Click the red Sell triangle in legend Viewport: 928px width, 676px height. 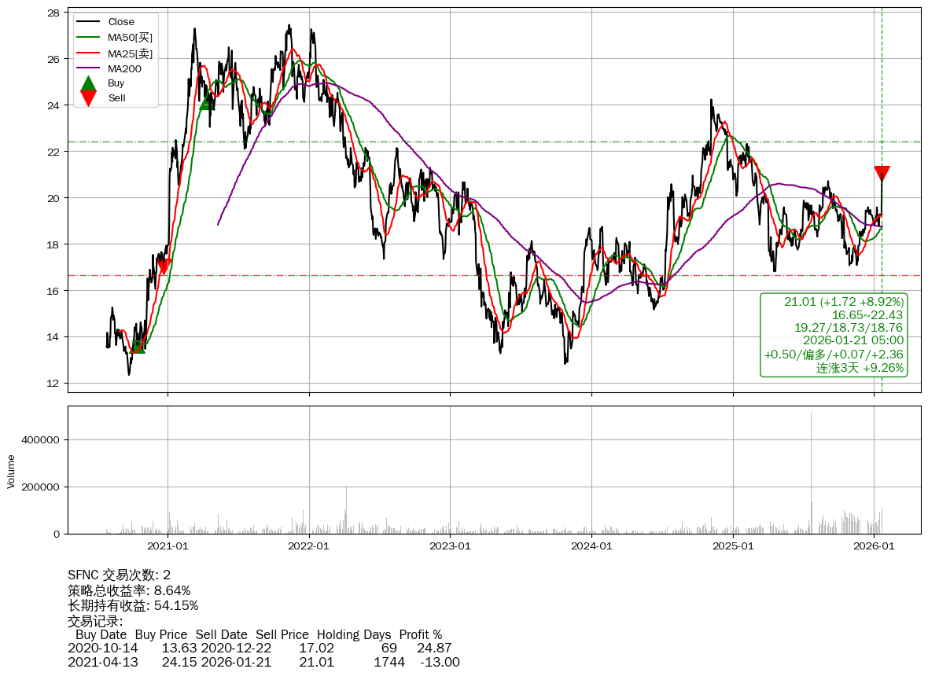(89, 98)
